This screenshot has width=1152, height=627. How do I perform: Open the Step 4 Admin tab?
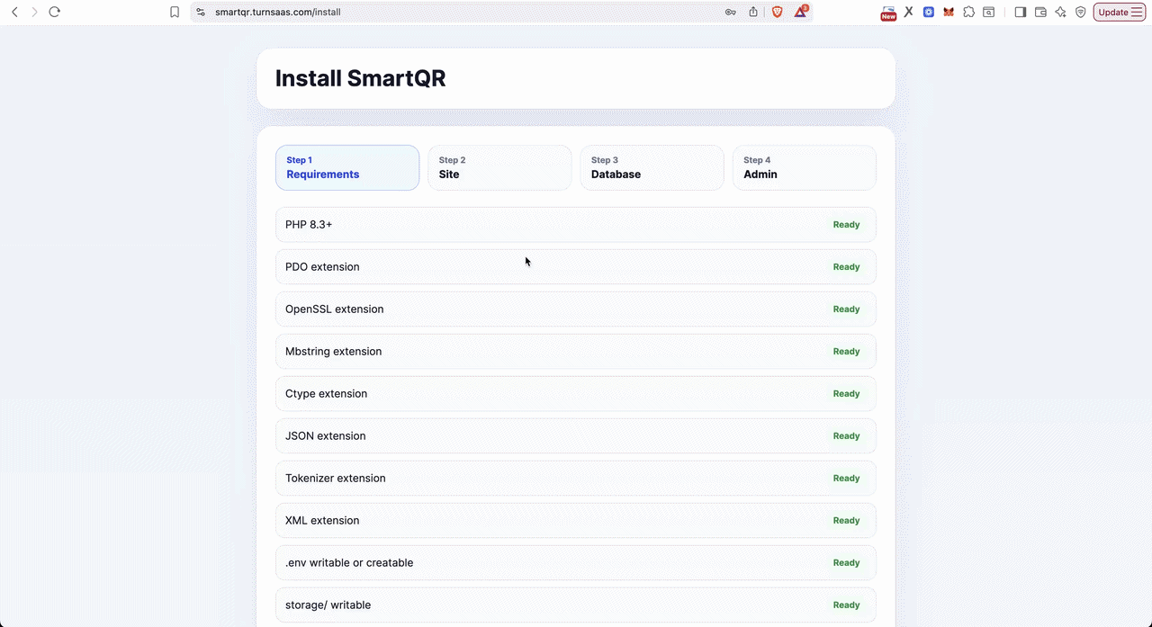tap(805, 167)
